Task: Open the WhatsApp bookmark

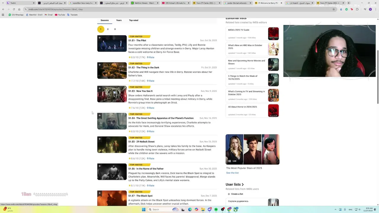Action: (x=16, y=15)
